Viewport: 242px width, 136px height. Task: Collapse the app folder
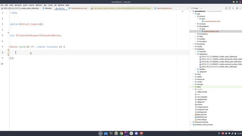coord(193,14)
